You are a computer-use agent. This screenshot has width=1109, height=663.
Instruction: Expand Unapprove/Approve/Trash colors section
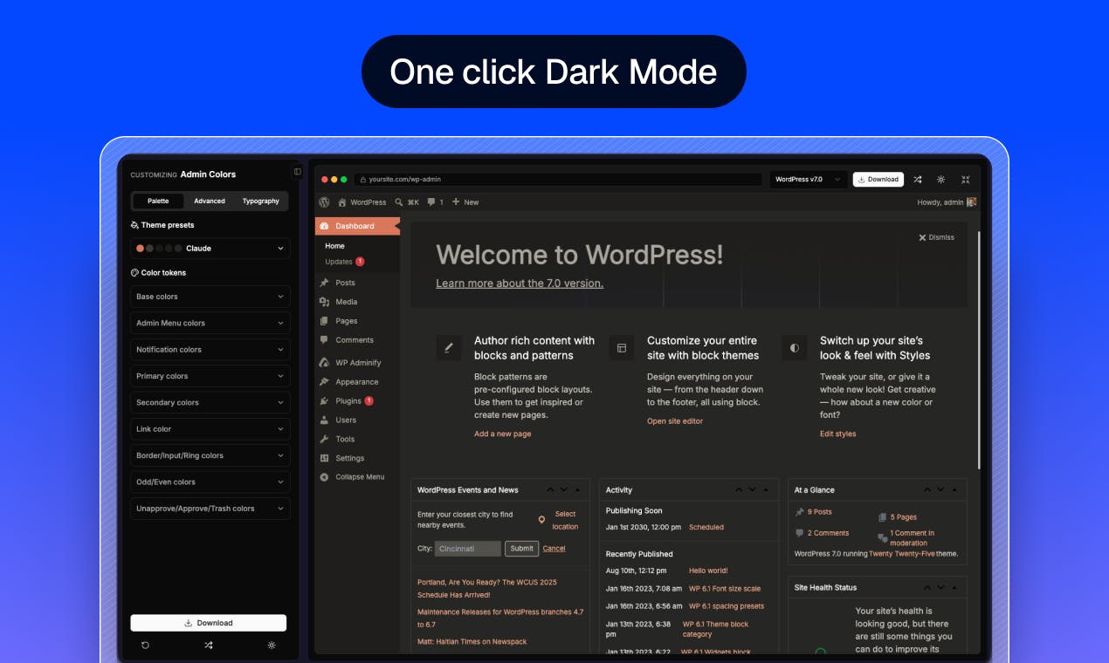click(x=210, y=509)
